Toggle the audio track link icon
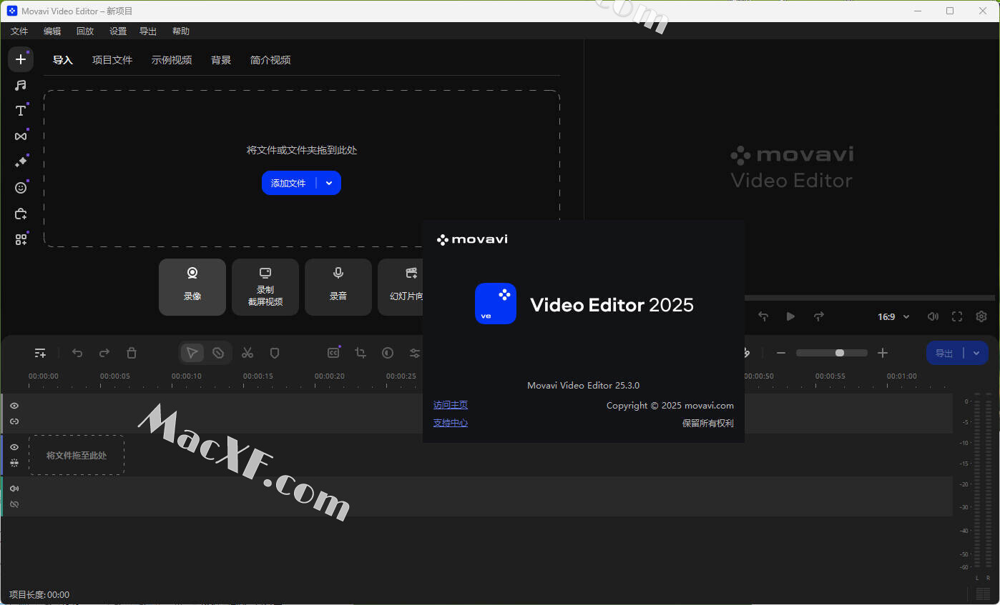The height and width of the screenshot is (605, 1000). point(14,504)
